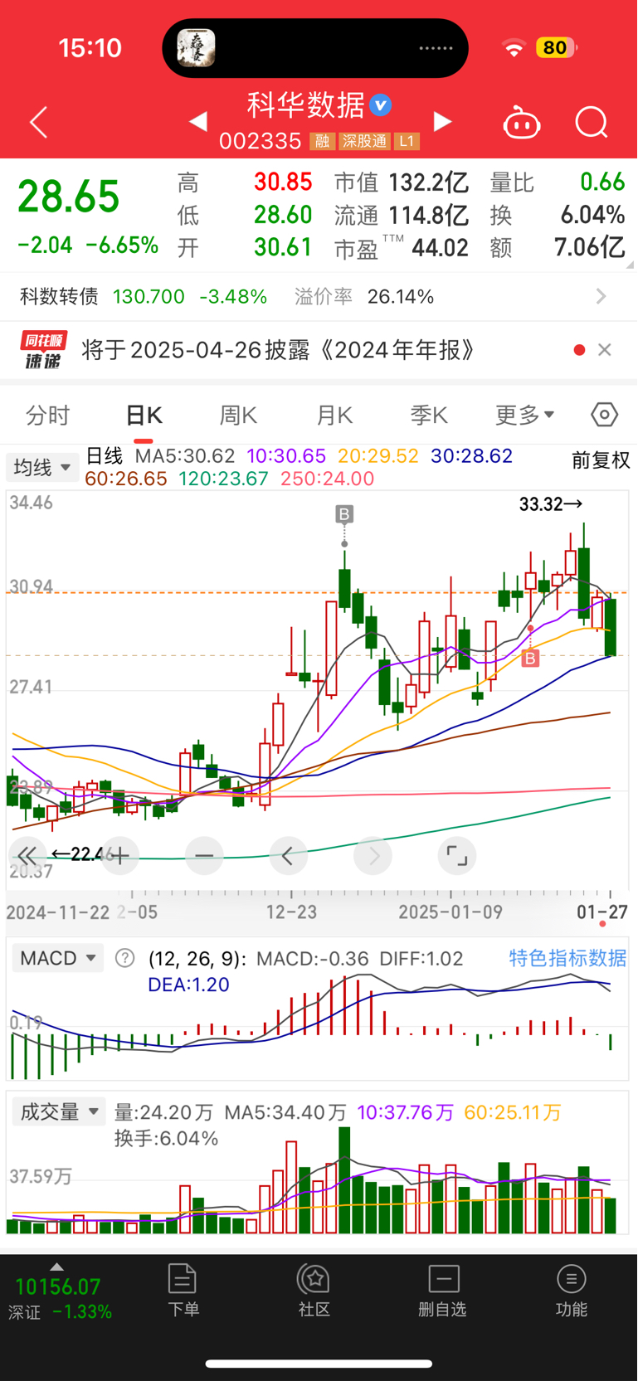638x1381 pixels.
Task: Zoom out chart with minus button
Action: point(204,855)
